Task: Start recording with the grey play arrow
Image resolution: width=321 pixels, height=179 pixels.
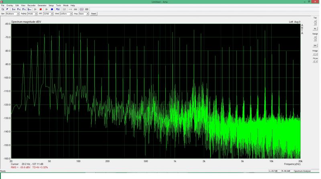Action: click(35, 9)
